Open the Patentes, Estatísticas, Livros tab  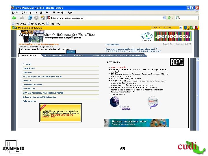118,55
